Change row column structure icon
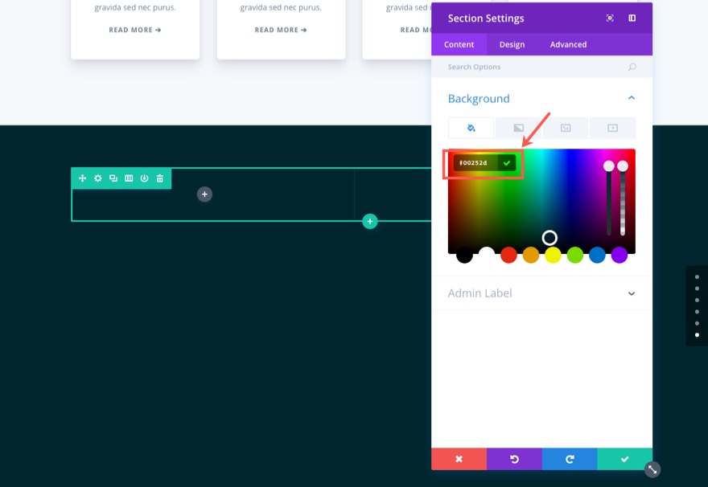The height and width of the screenshot is (487, 708). click(x=129, y=178)
